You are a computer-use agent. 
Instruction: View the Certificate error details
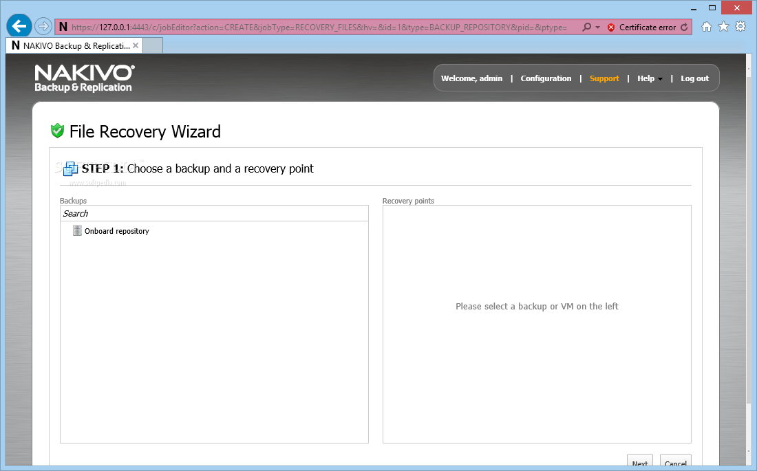point(648,28)
